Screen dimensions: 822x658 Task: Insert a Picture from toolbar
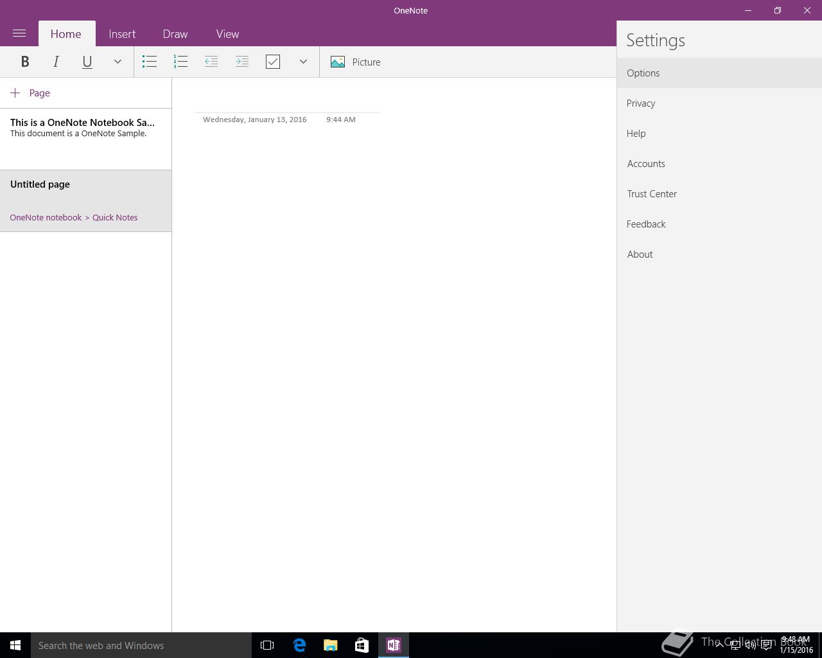coord(356,62)
